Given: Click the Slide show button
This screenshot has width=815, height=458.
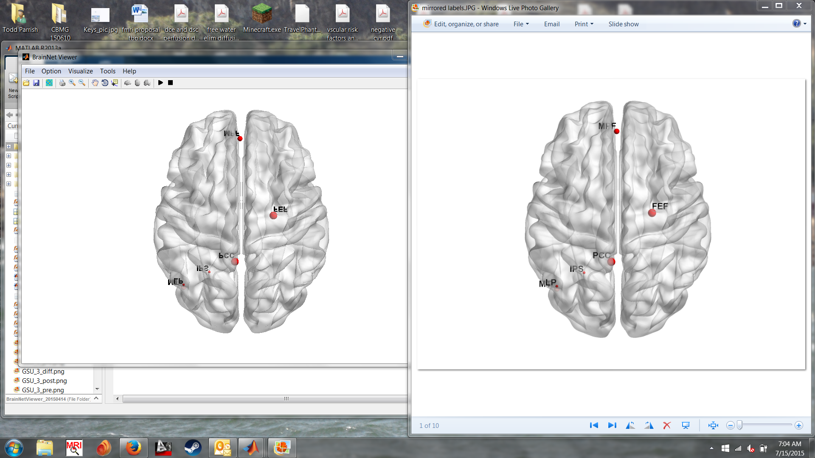Looking at the screenshot, I should click(623, 24).
